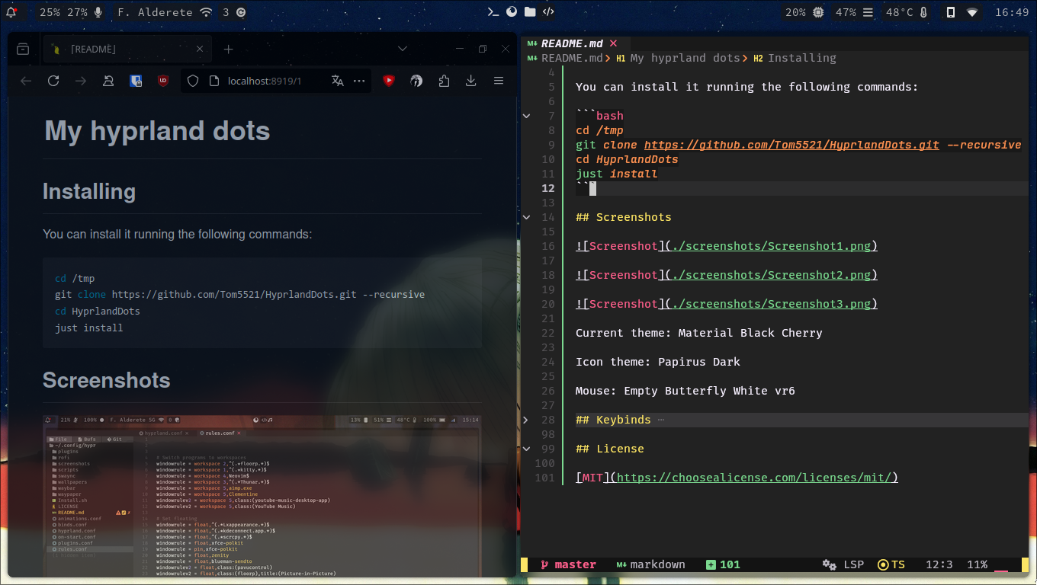Open the browser extensions puzzle icon

point(444,81)
